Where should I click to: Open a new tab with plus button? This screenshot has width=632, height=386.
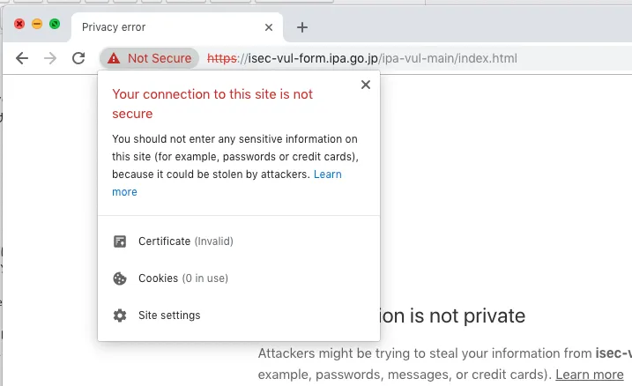302,27
